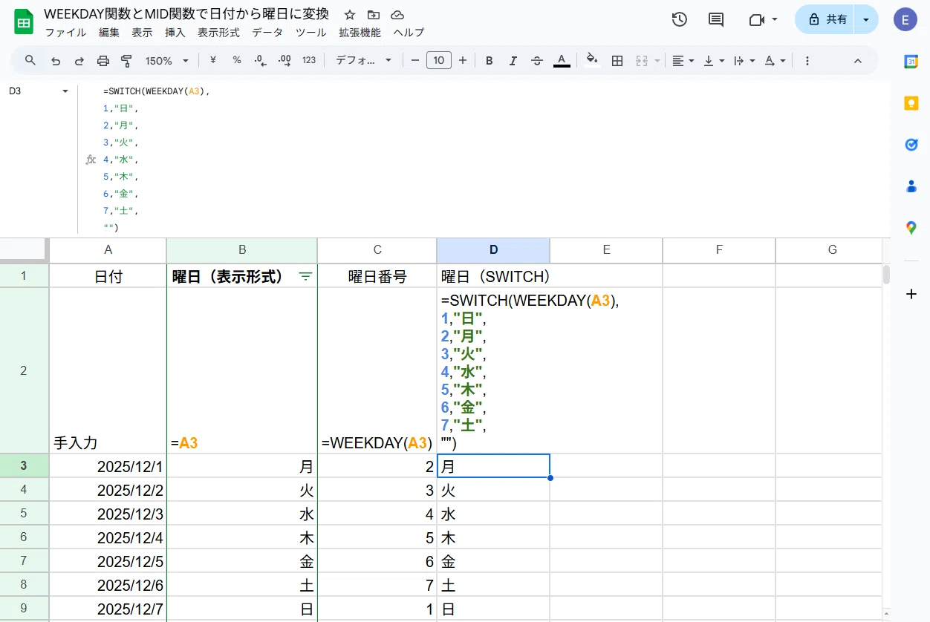The image size is (930, 622).
Task: Open the search menus magnifier tool
Action: pyautogui.click(x=30, y=60)
